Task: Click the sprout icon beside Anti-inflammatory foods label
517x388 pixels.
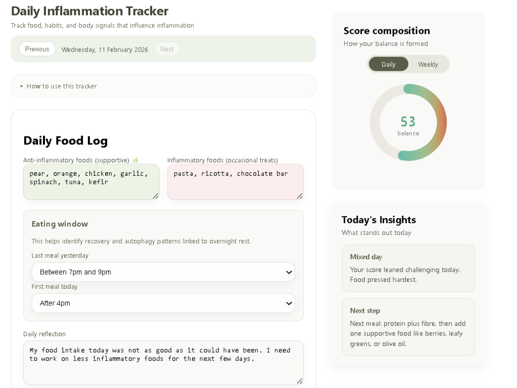Action: tap(135, 160)
